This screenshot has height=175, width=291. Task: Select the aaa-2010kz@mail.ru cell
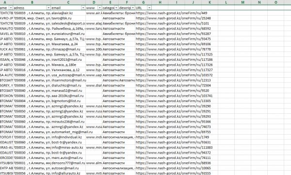point(68,96)
